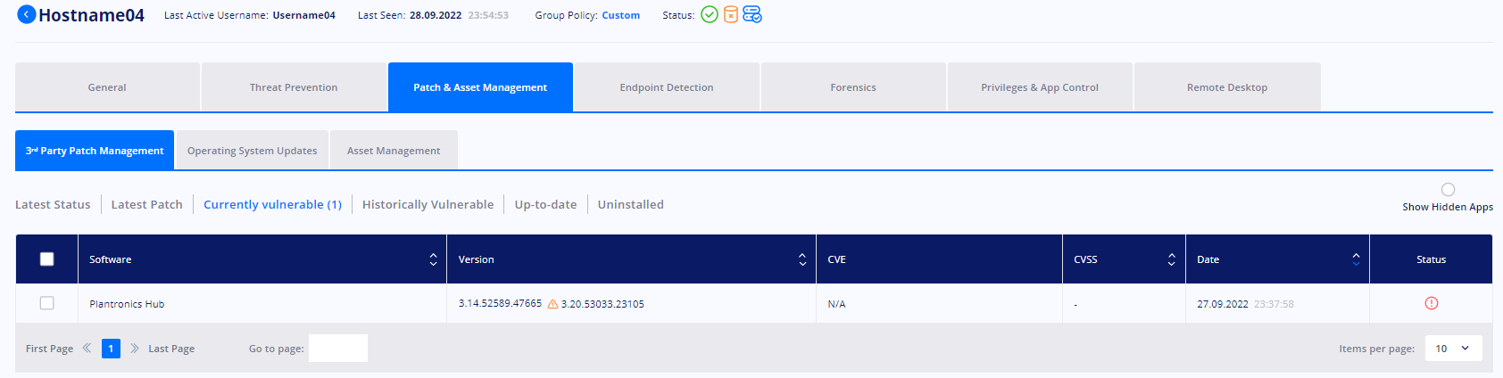1503x378 pixels.
Task: Sort by CVSS column sort arrows
Action: (x=1171, y=259)
